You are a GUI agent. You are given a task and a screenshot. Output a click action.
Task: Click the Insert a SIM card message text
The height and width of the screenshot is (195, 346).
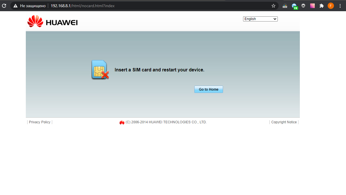(x=159, y=70)
